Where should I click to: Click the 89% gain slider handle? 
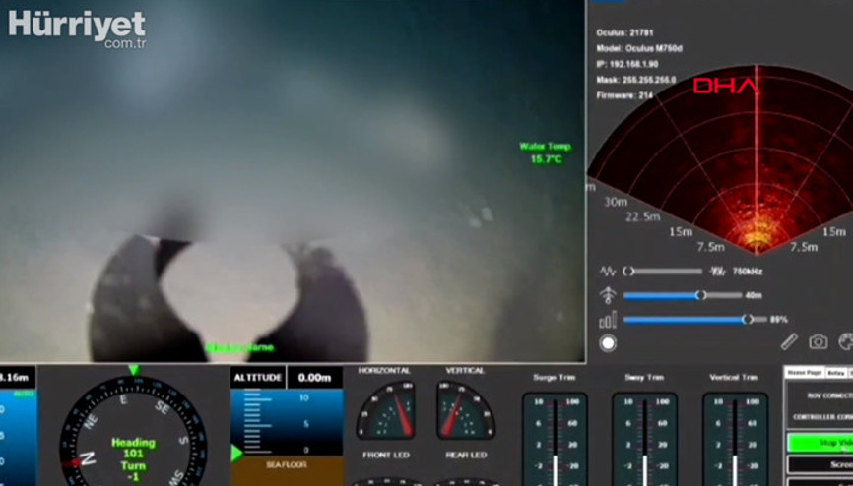pos(748,319)
